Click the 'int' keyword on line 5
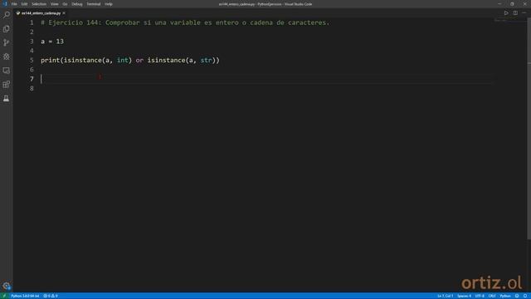 point(122,61)
